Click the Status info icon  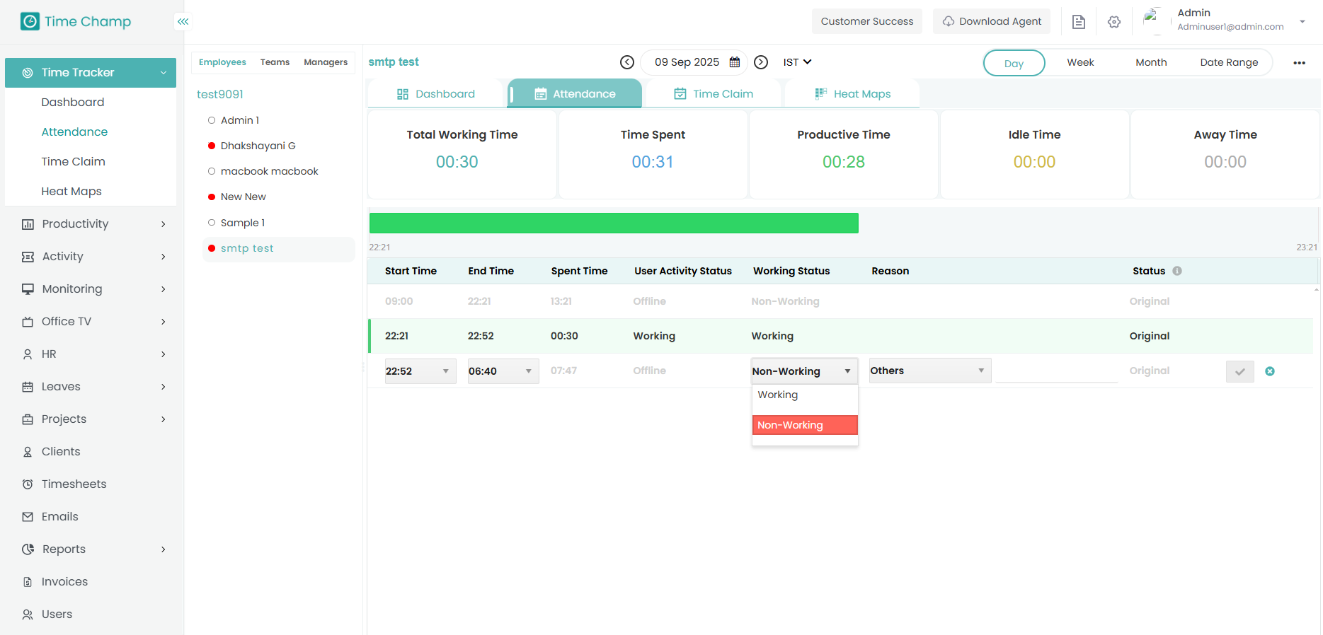(x=1177, y=271)
